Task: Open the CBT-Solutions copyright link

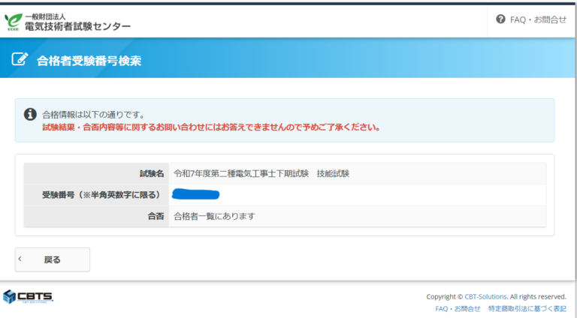Action: pyautogui.click(x=486, y=296)
